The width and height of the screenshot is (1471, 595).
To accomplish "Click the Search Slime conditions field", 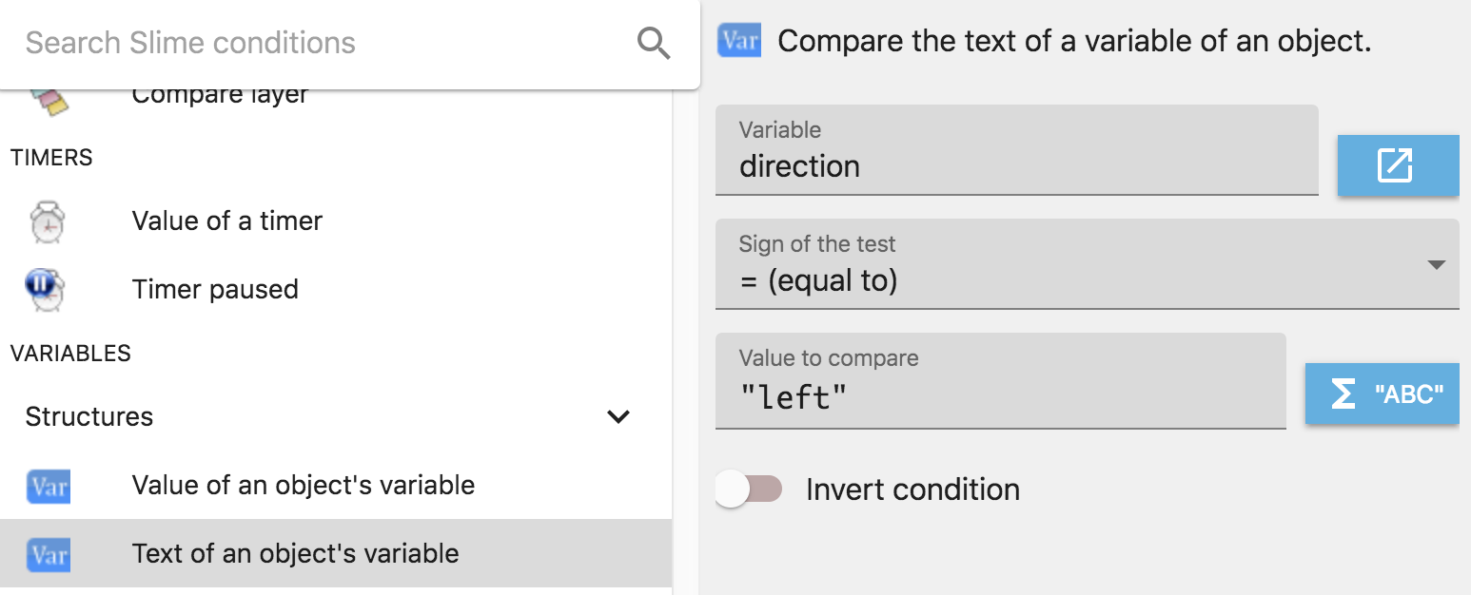I will (324, 43).
